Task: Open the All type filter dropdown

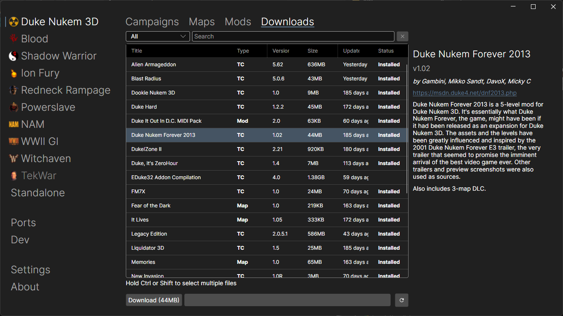Action: pyautogui.click(x=158, y=36)
